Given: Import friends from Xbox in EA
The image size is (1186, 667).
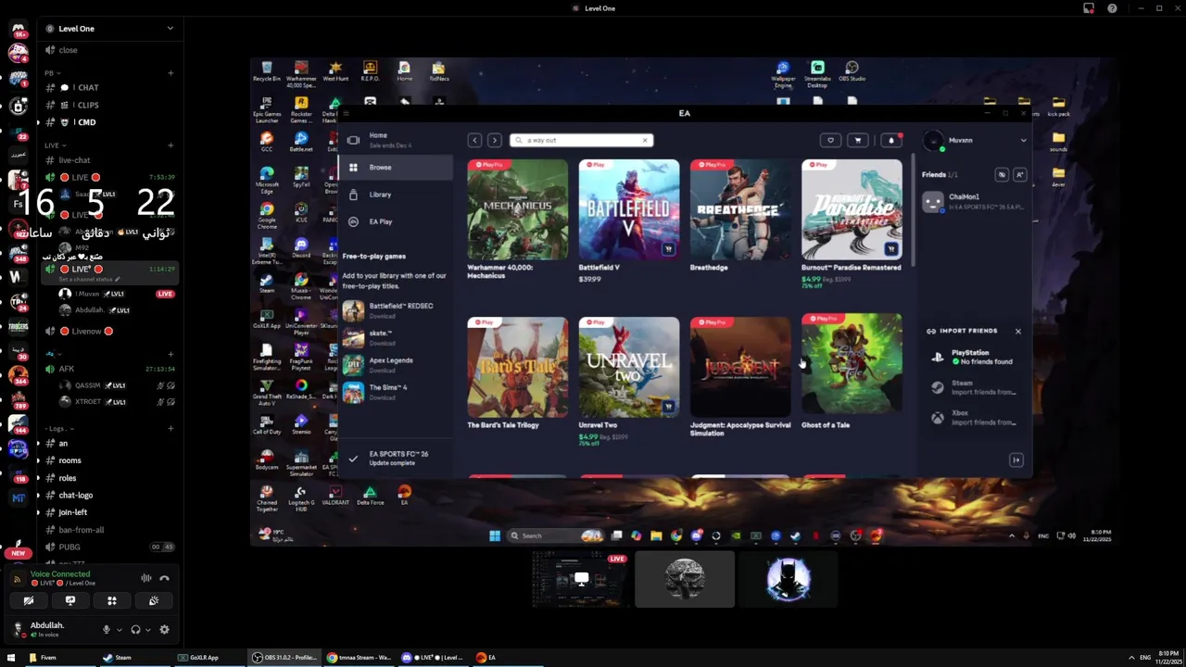Looking at the screenshot, I should click(976, 418).
